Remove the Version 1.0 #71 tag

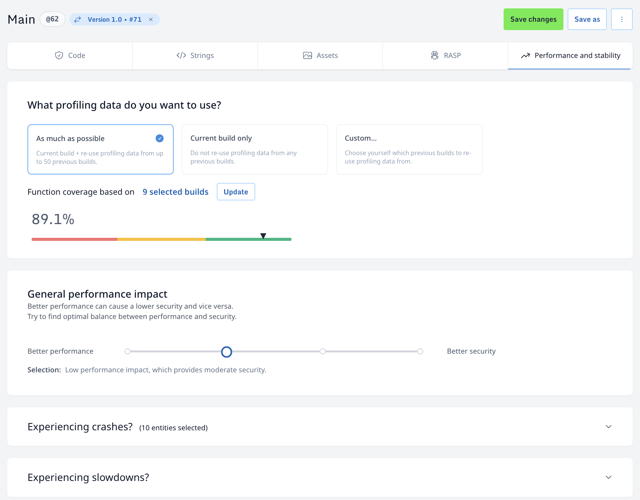tap(151, 19)
